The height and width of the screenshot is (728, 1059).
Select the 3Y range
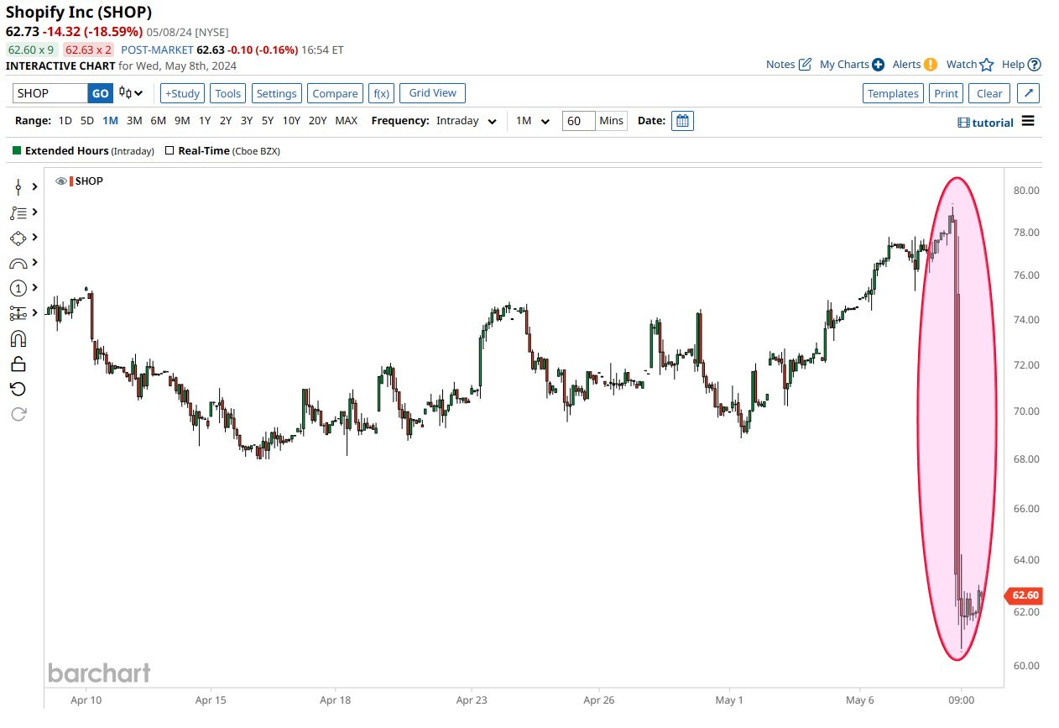(247, 121)
